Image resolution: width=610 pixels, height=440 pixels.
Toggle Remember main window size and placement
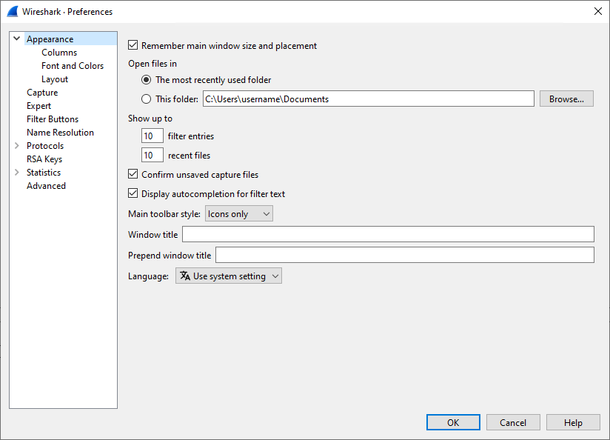coord(133,46)
